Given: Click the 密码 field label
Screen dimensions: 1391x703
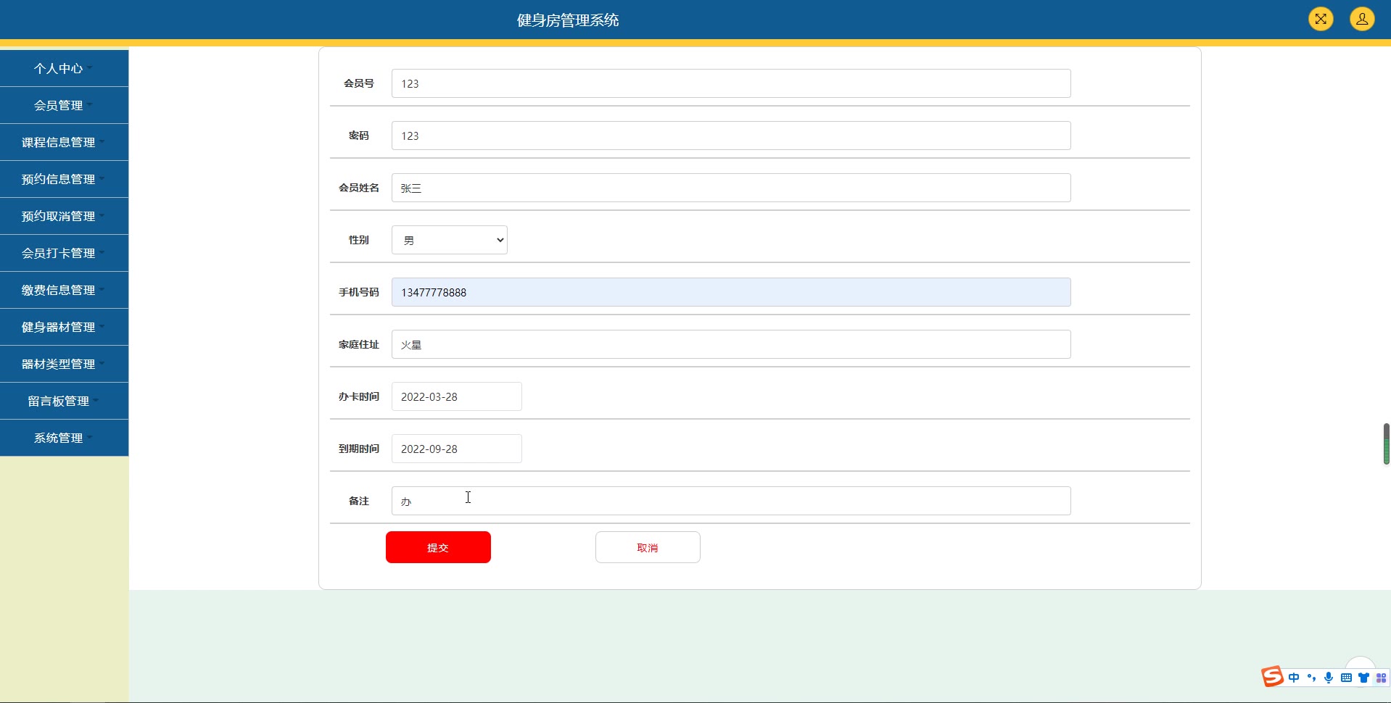Looking at the screenshot, I should click(359, 136).
